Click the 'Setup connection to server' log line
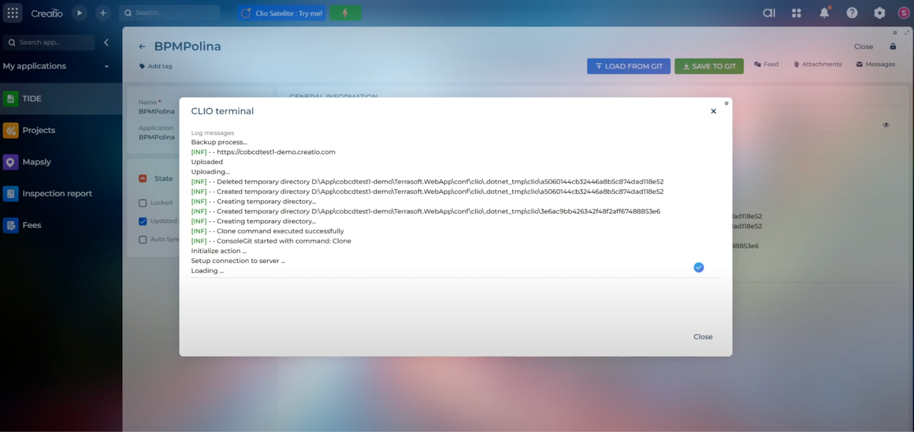This screenshot has height=432, width=914. click(x=238, y=261)
